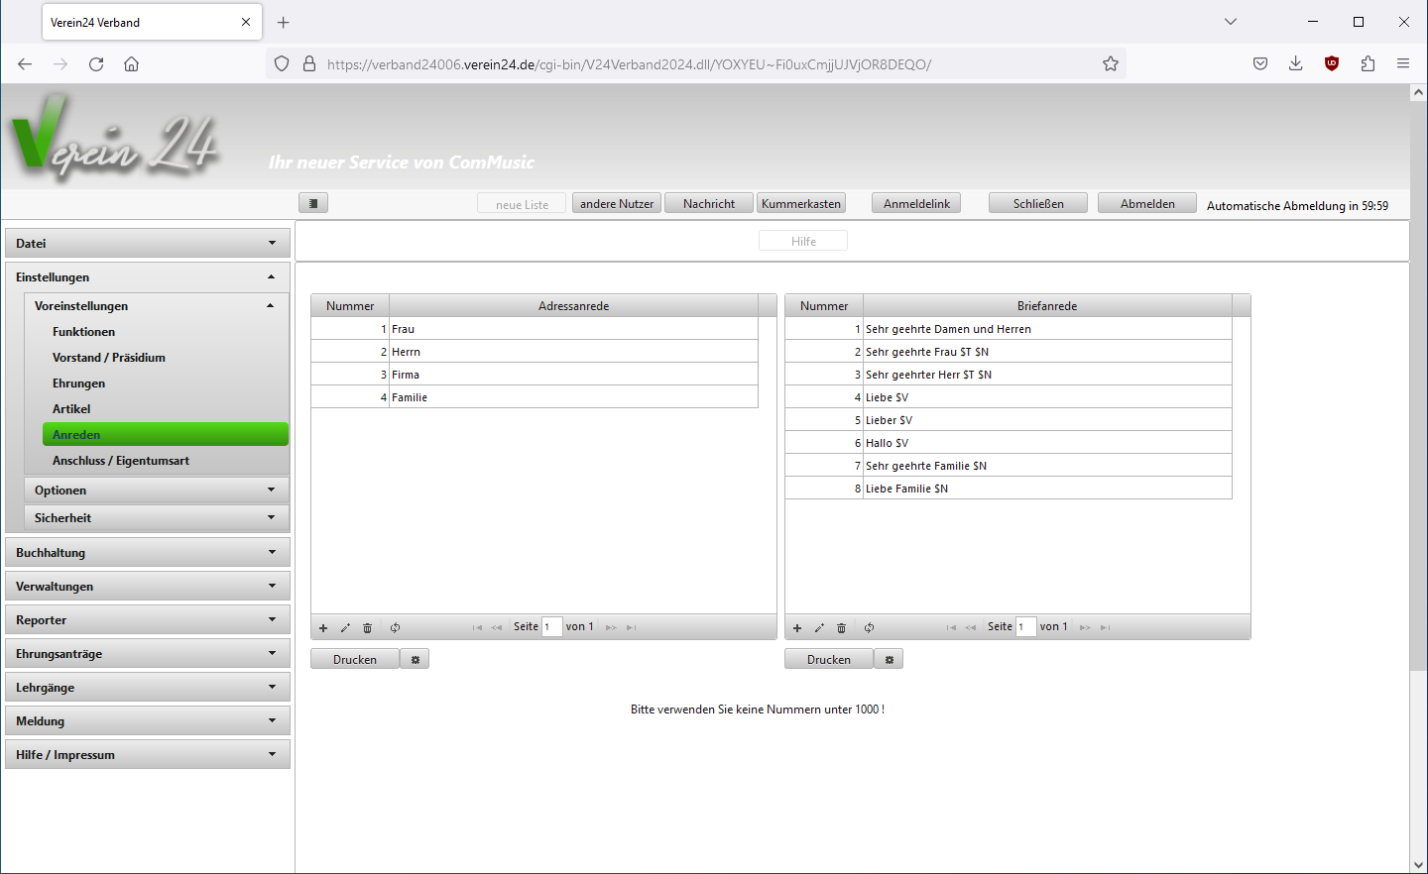Open print settings gear beside left Drucken
The image size is (1428, 874).
point(416,660)
